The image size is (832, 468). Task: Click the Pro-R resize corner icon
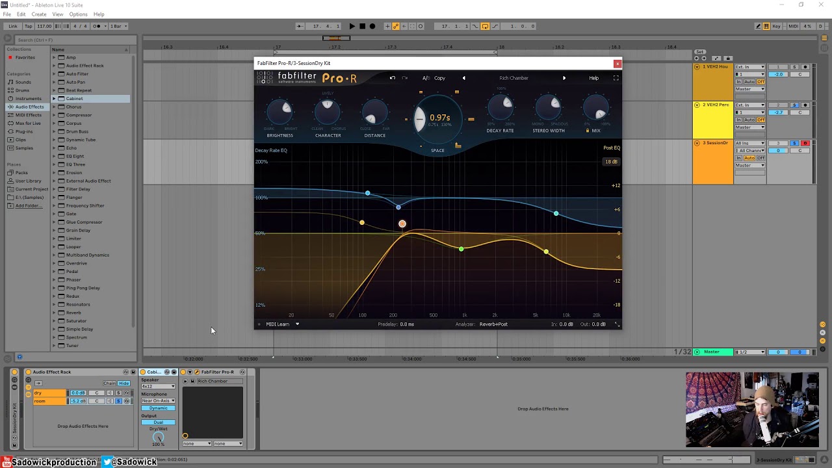click(x=617, y=324)
